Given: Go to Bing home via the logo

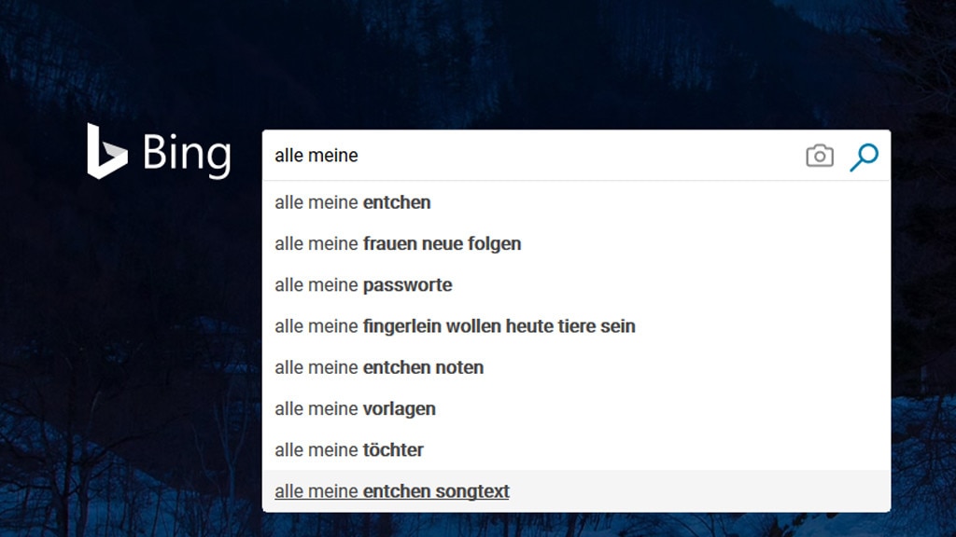Looking at the screenshot, I should 159,152.
